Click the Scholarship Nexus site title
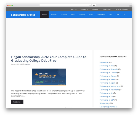This screenshot has width=138, height=116. coord(23,15)
